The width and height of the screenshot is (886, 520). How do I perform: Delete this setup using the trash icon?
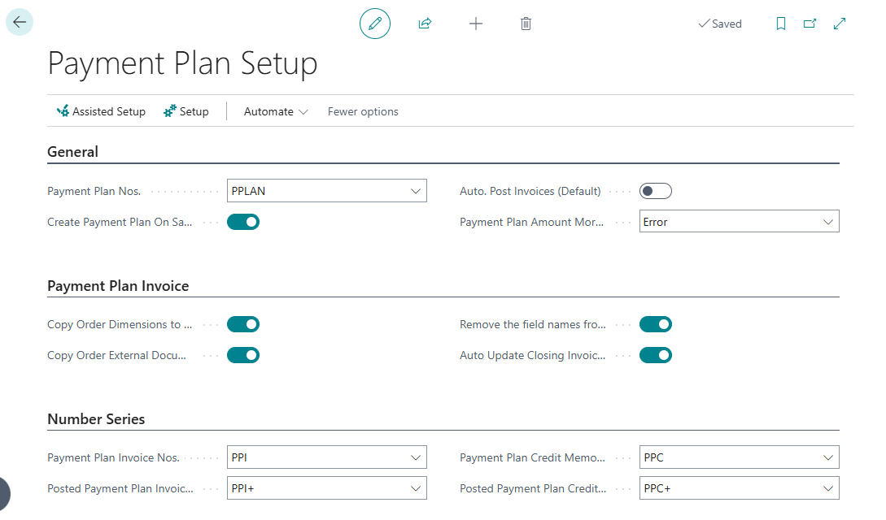click(526, 24)
